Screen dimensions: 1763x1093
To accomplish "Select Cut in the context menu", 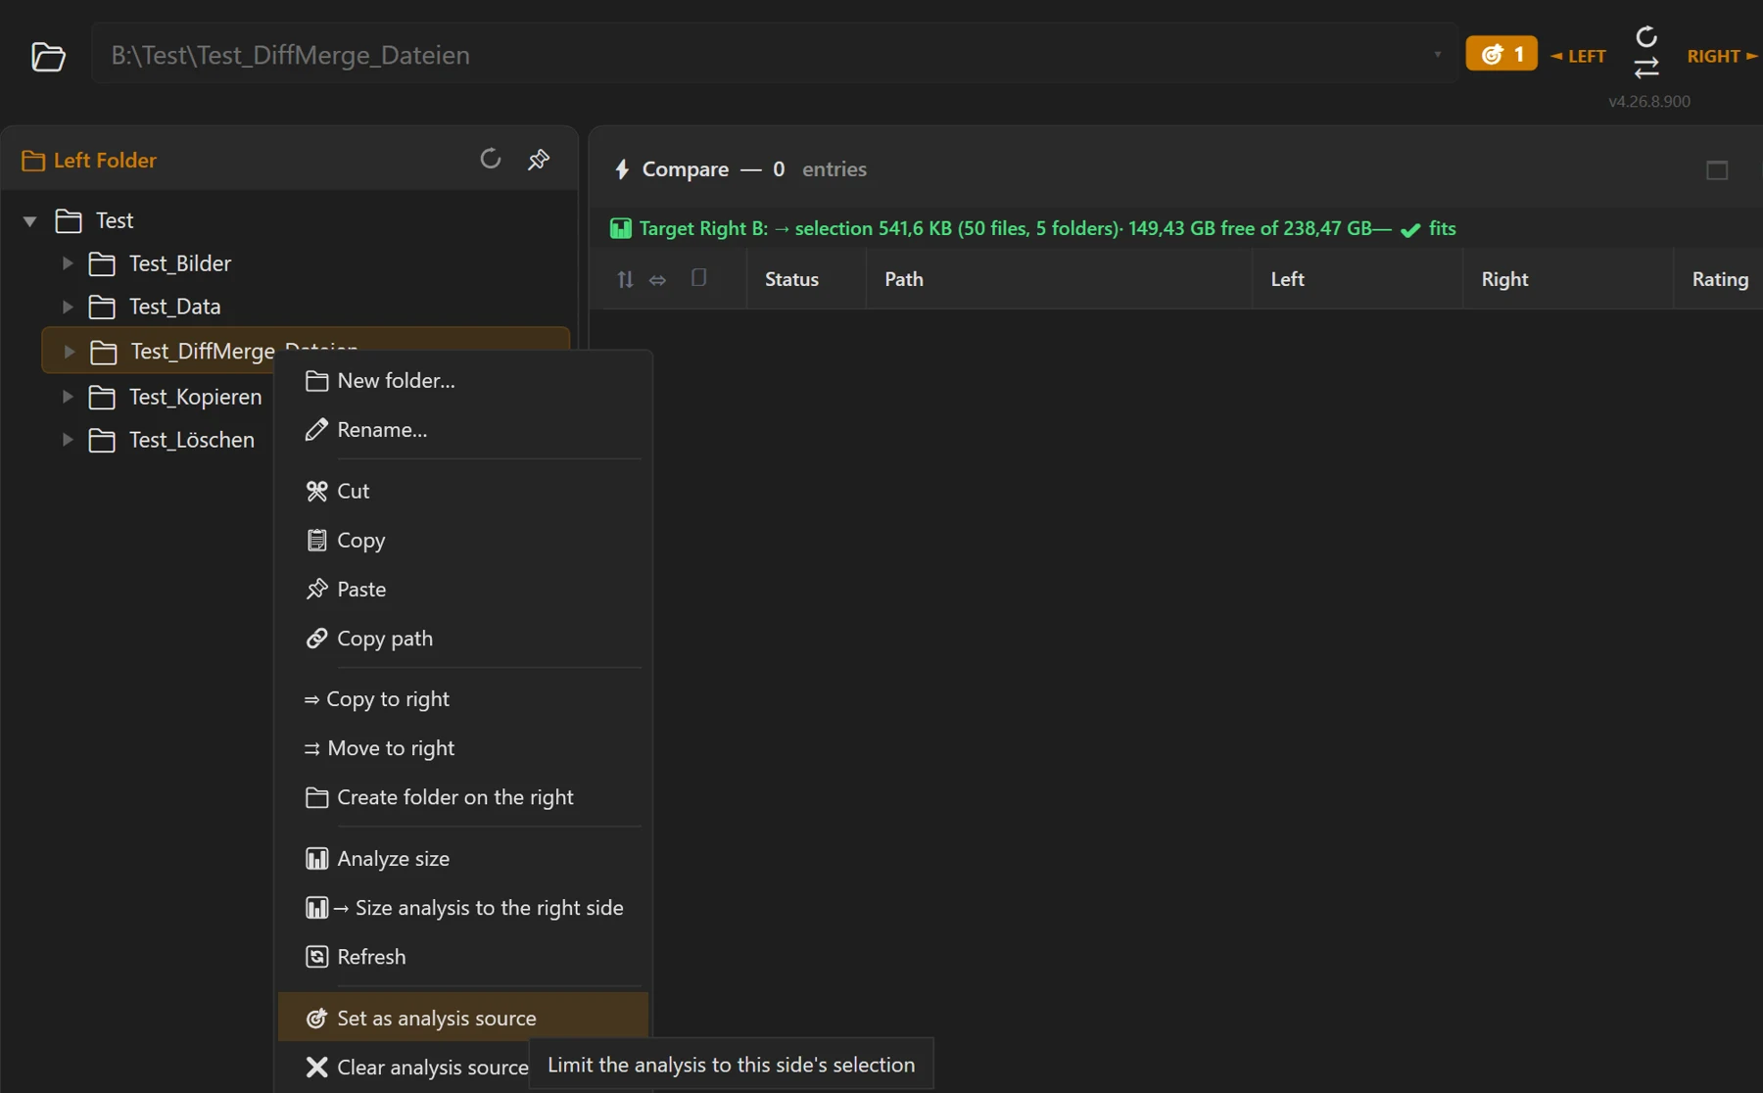I will click(x=462, y=491).
